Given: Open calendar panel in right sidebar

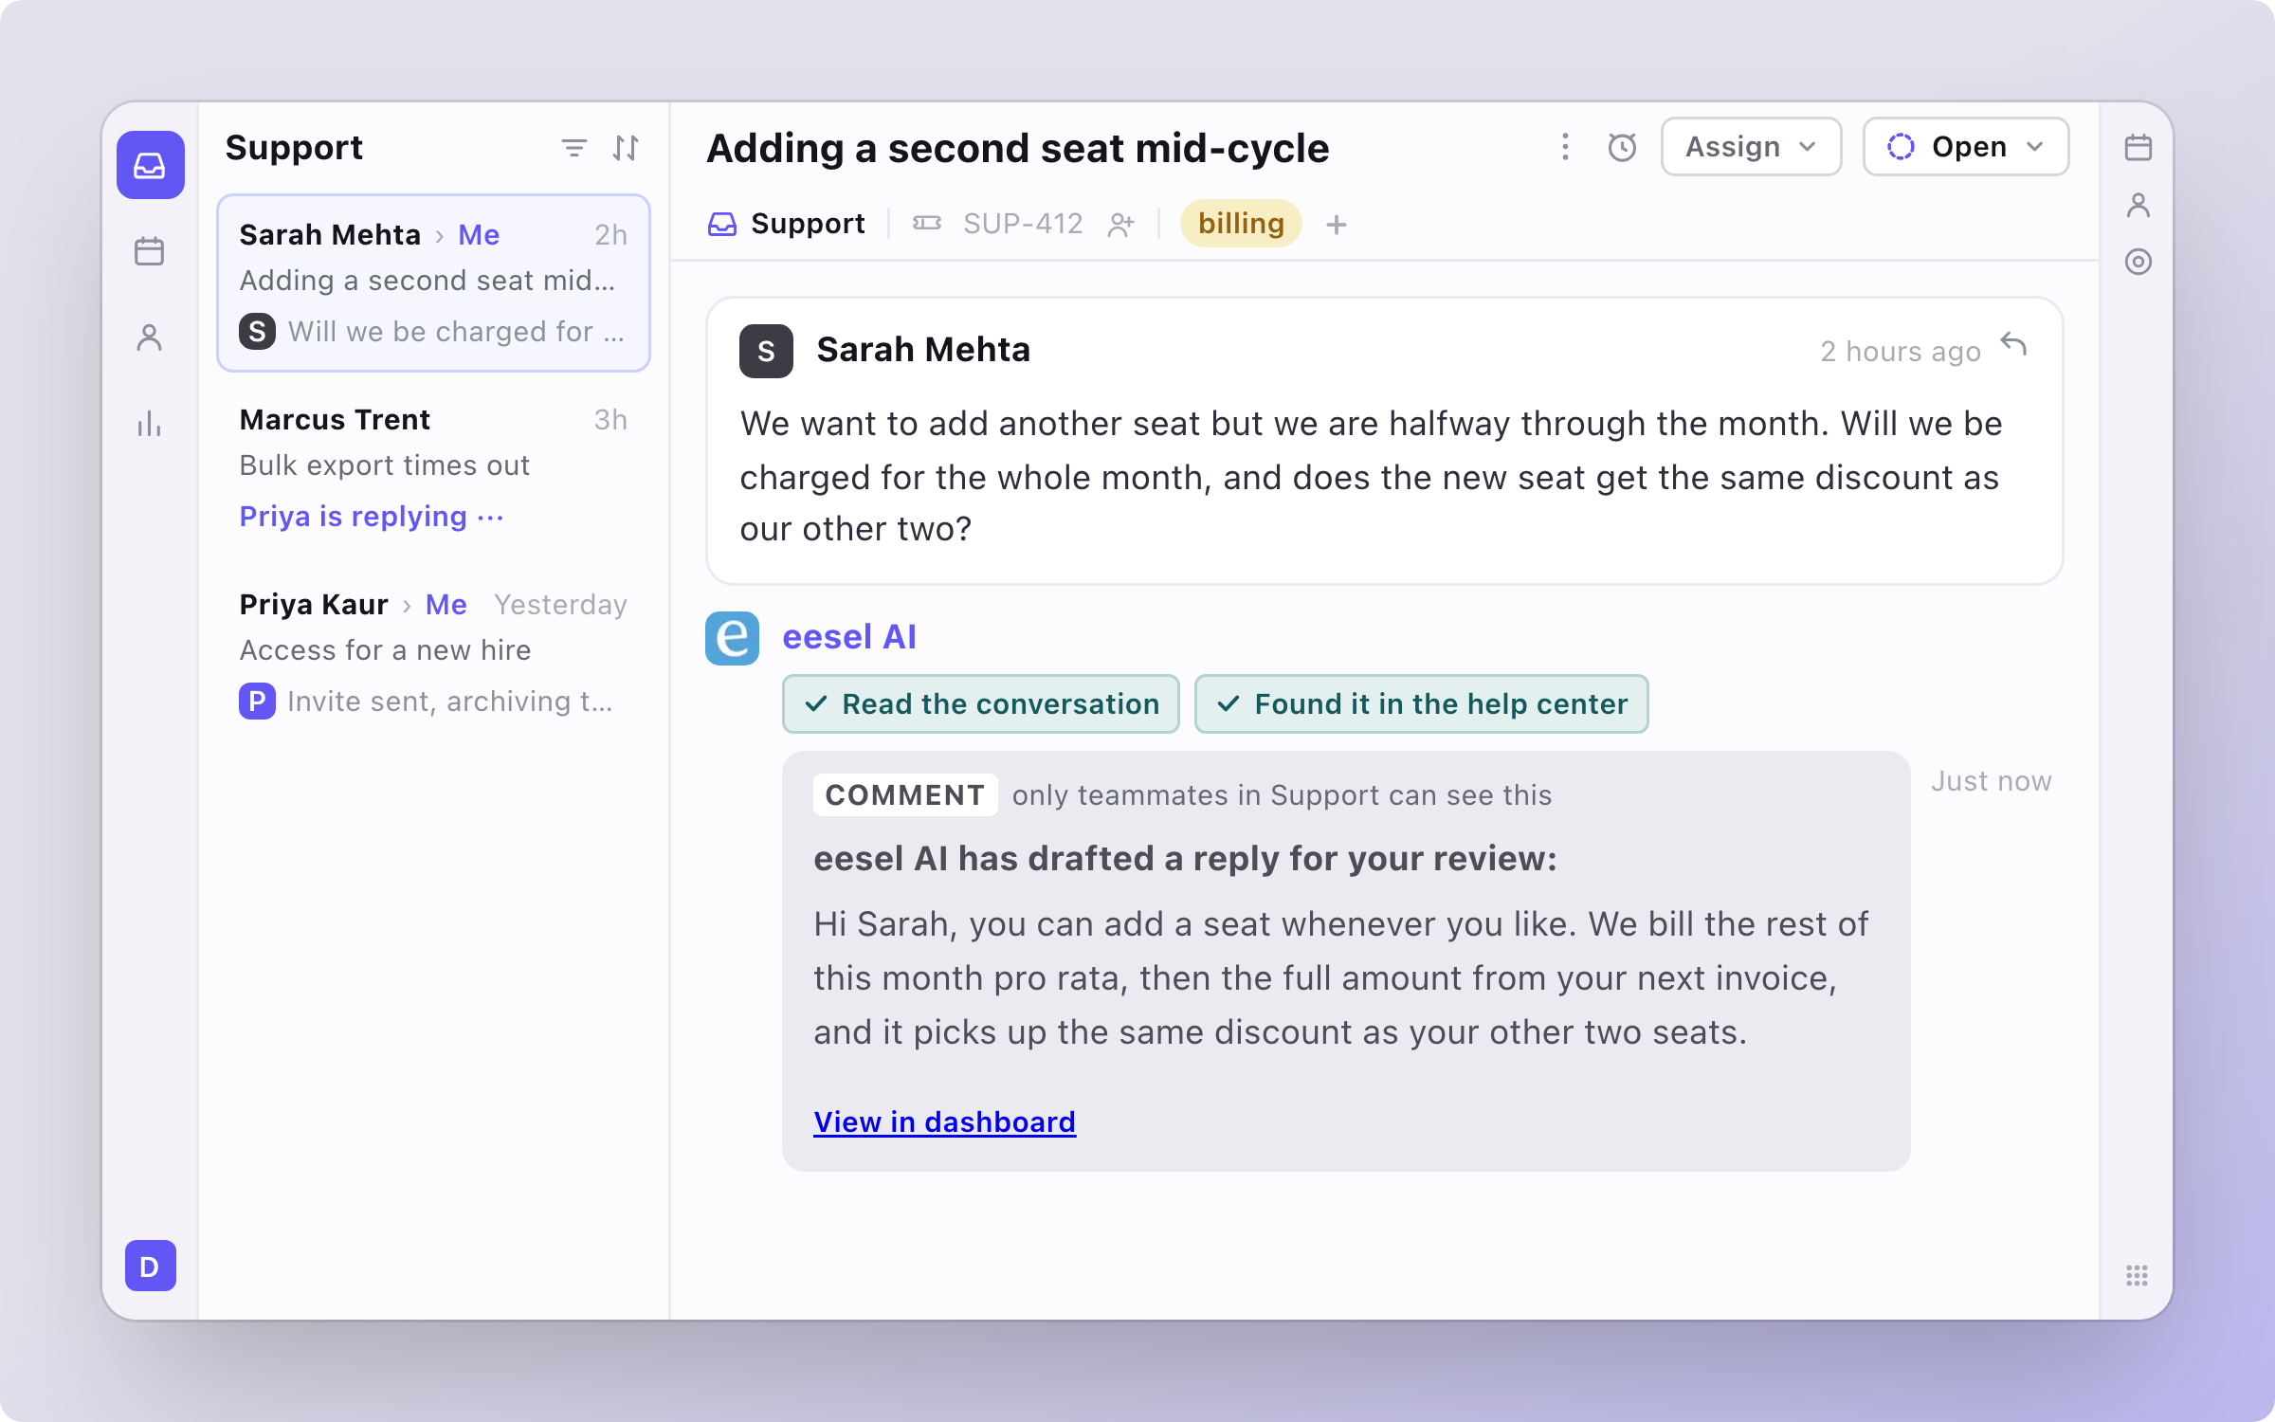Looking at the screenshot, I should (x=2138, y=148).
